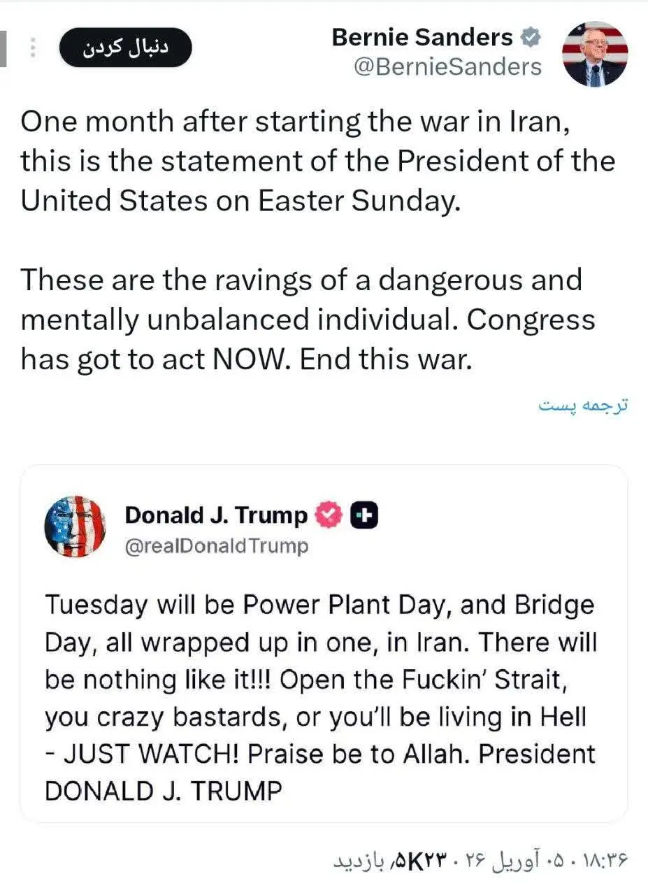Open Bernie Sanders' profile picture

pos(595,54)
